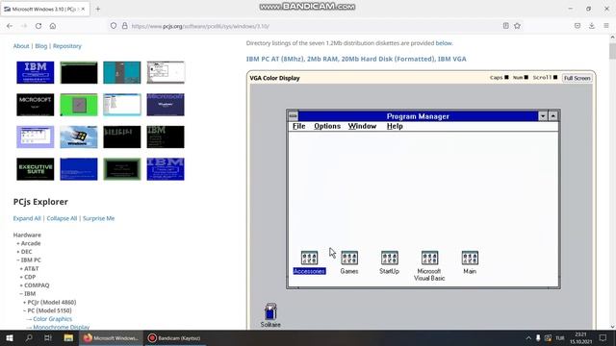
Task: Open the Windows flag logo thumbnail
Action: [x=79, y=136]
